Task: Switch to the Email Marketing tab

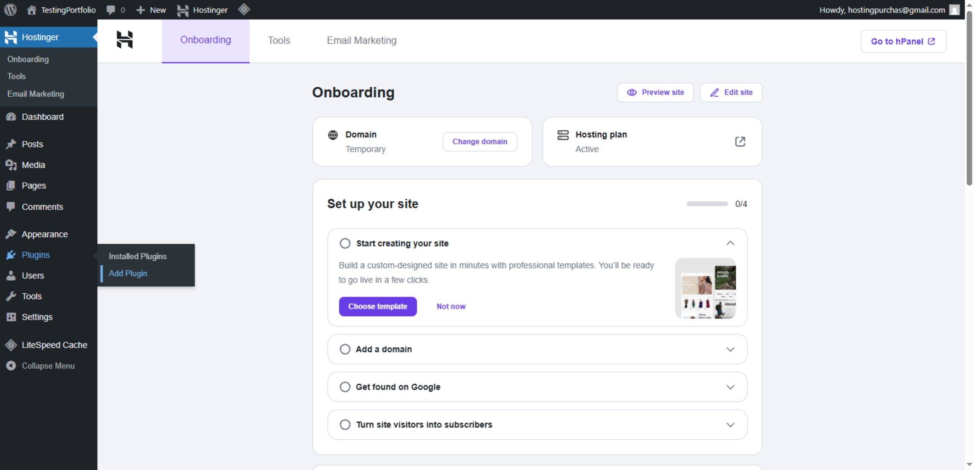Action: point(362,41)
